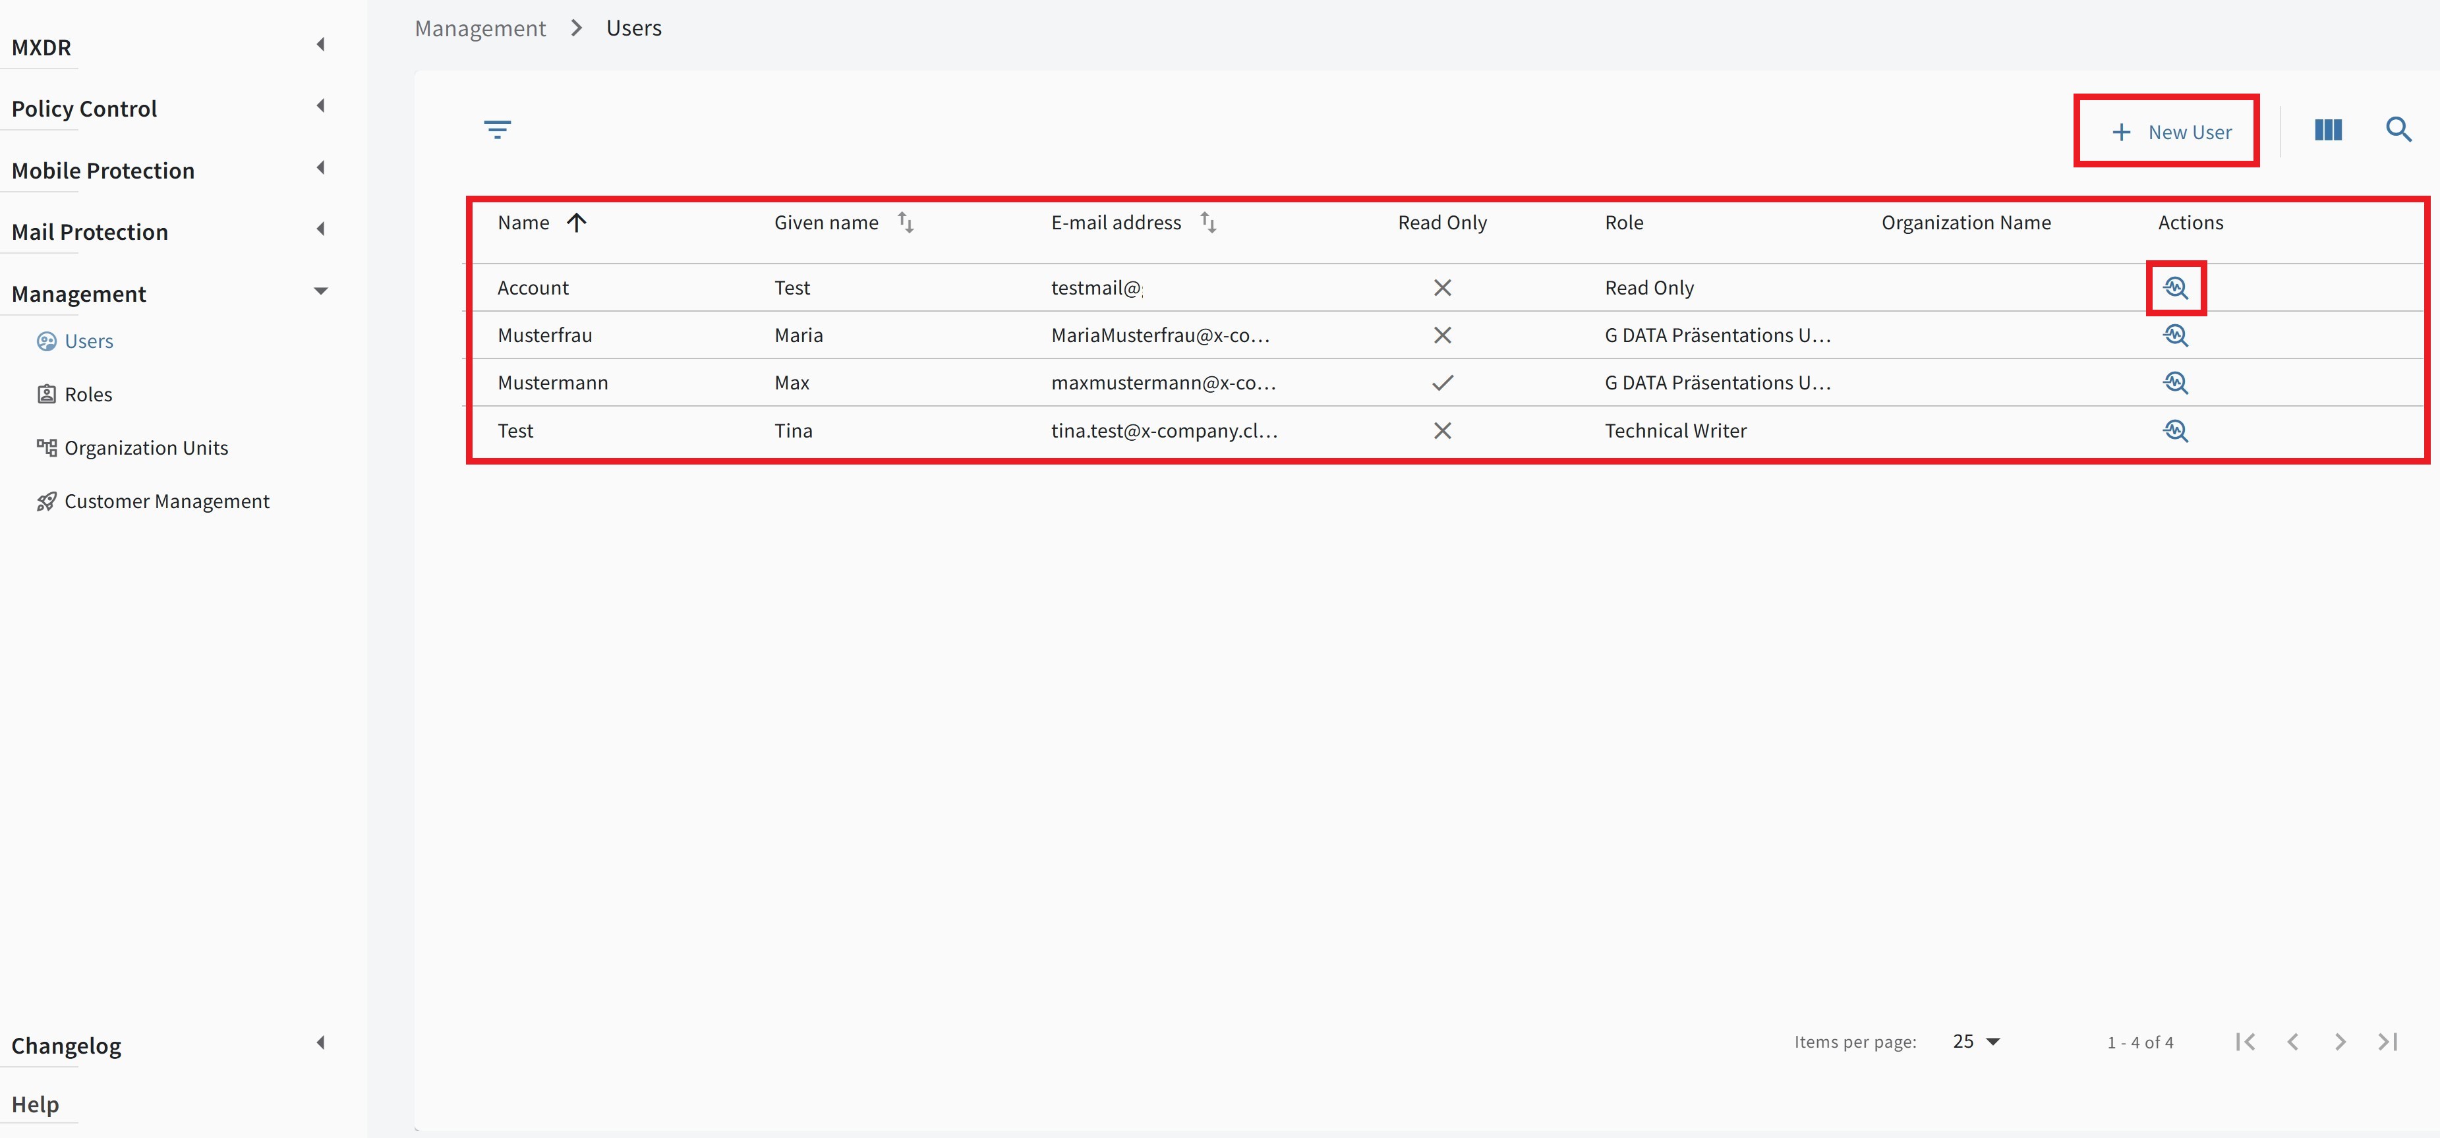Click the impersonate action icon for Mustermann
Image resolution: width=2440 pixels, height=1138 pixels.
[x=2176, y=382]
